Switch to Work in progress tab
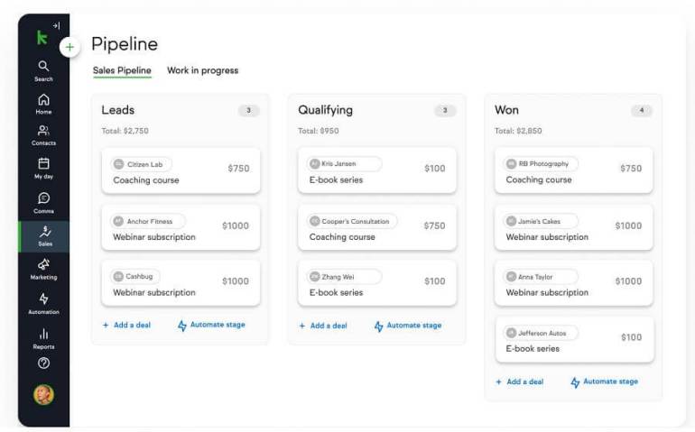The width and height of the screenshot is (695, 432). click(202, 70)
